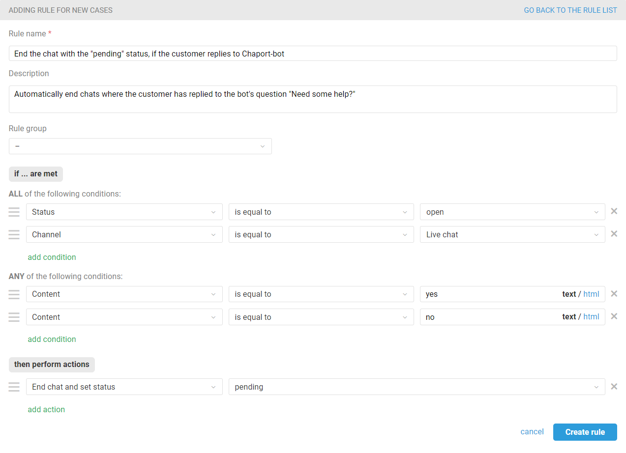This screenshot has width=626, height=453.
Task: Open operator dropdown in Channel row
Action: coord(321,234)
